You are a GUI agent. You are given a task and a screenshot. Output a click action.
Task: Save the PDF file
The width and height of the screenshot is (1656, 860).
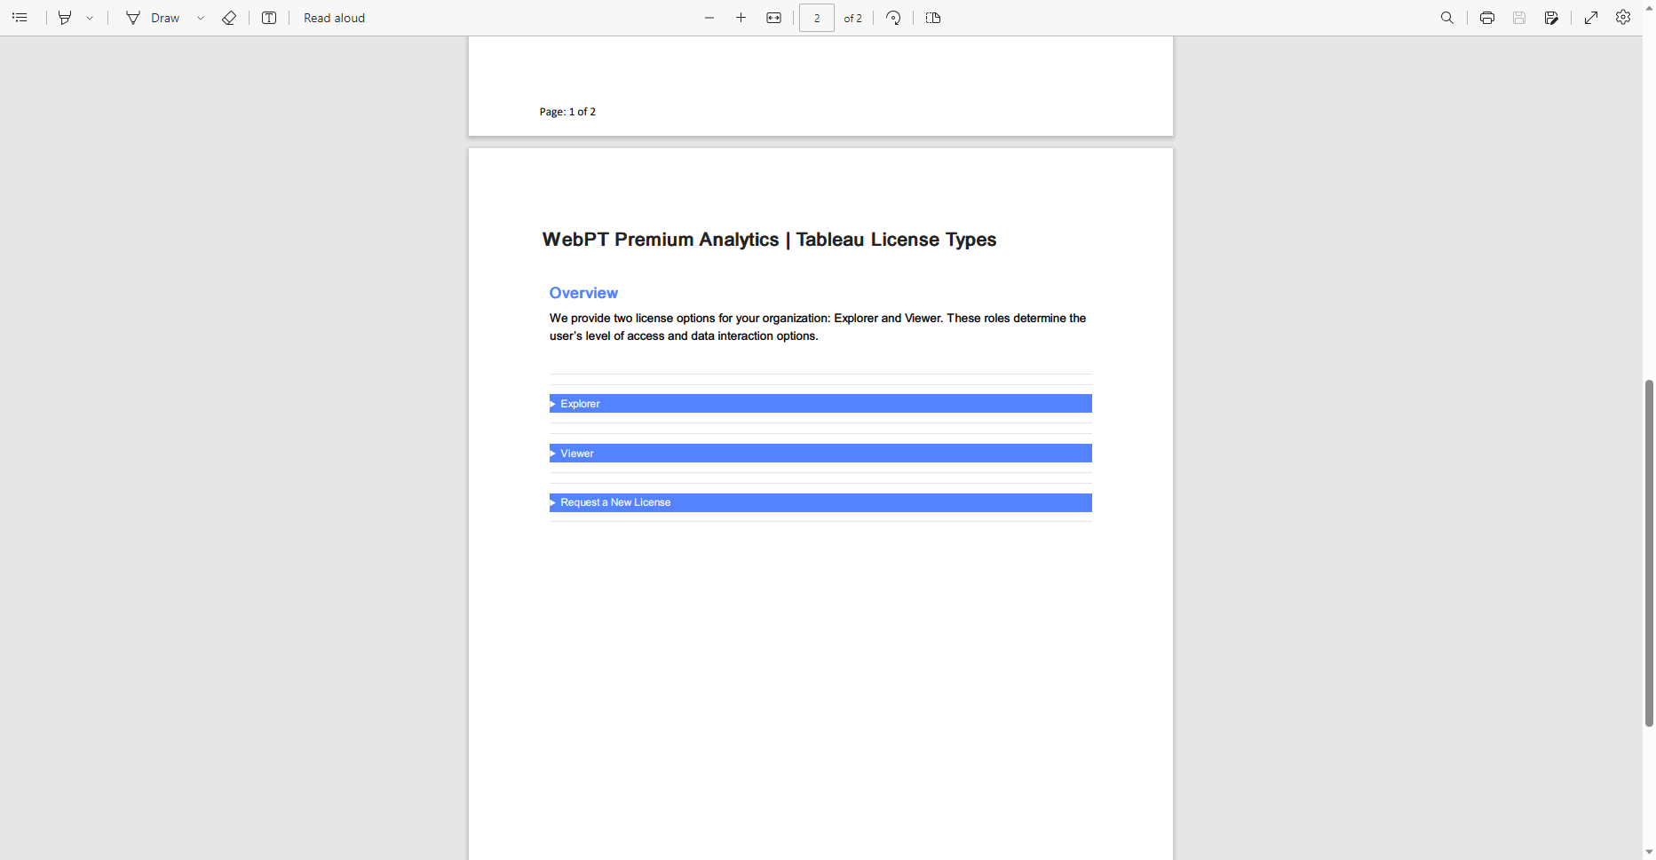1519,18
